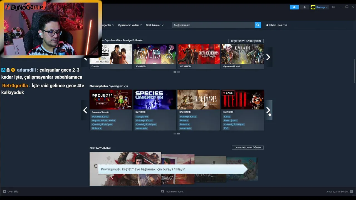Focus the Mağazada ara search field
This screenshot has height=200, width=356.
coord(213,25)
